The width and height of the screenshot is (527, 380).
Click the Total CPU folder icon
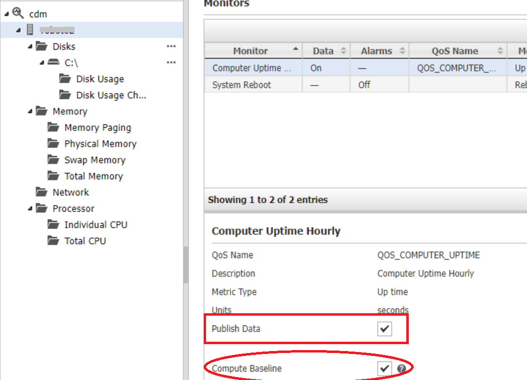pos(53,241)
